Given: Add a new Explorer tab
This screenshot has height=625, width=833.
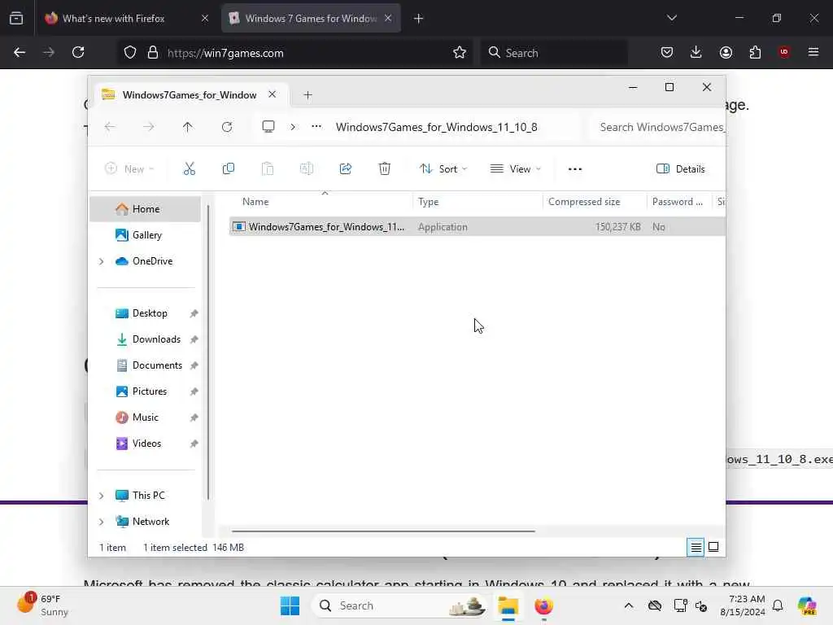Looking at the screenshot, I should click(x=307, y=95).
